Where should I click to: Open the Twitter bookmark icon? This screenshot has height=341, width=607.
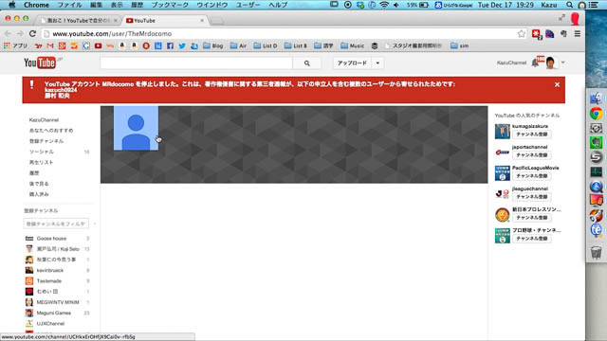click(182, 45)
